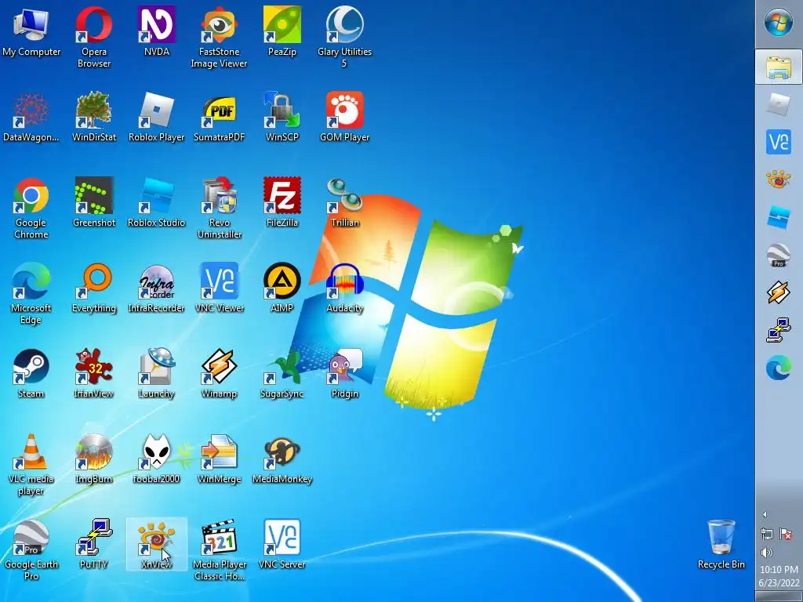This screenshot has height=602, width=803.
Task: Open the volume speaker tray icon
Action: 767,553
